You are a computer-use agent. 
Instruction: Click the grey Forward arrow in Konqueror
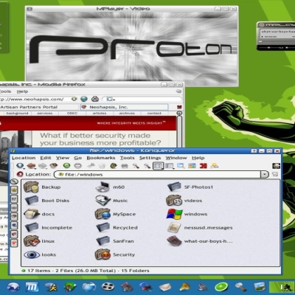click(x=43, y=166)
